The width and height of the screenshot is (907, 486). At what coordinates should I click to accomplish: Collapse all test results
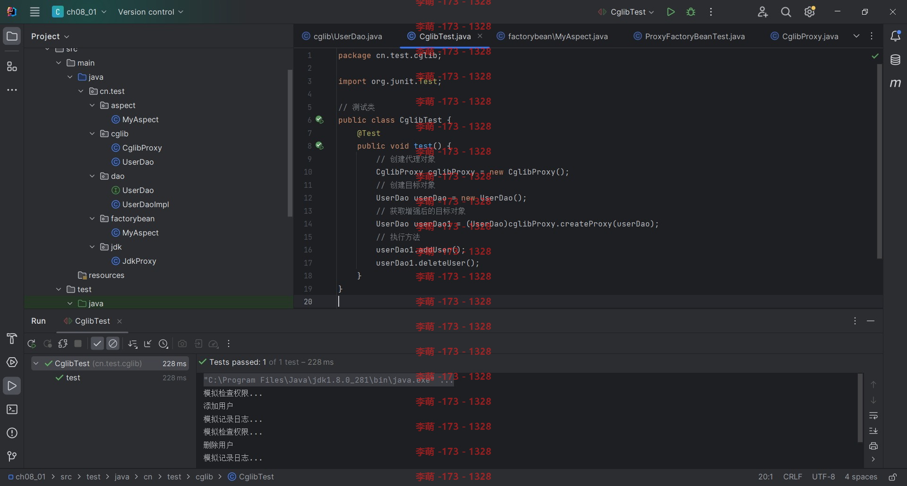pos(148,344)
